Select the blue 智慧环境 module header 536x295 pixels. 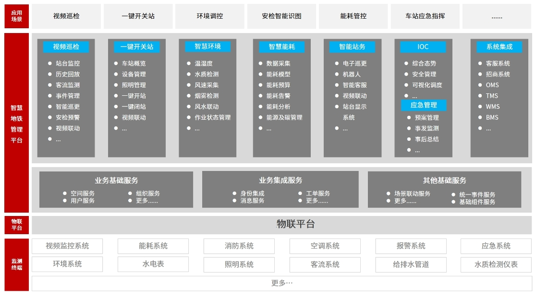coord(208,46)
